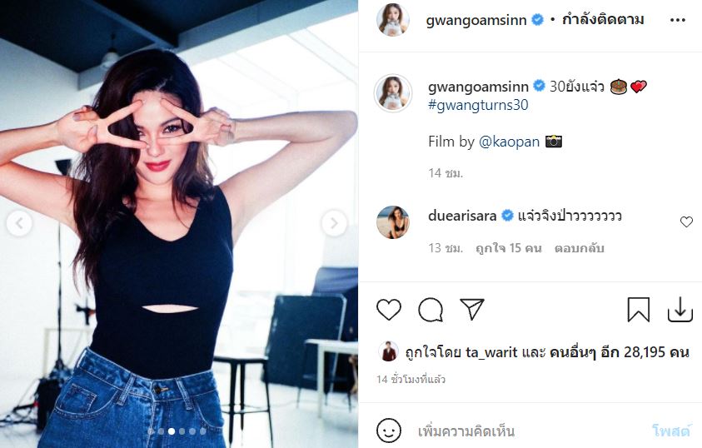The image size is (702, 448).
Task: Reply to duearisara's comment with ตอบกลับ
Action: pyautogui.click(x=580, y=248)
